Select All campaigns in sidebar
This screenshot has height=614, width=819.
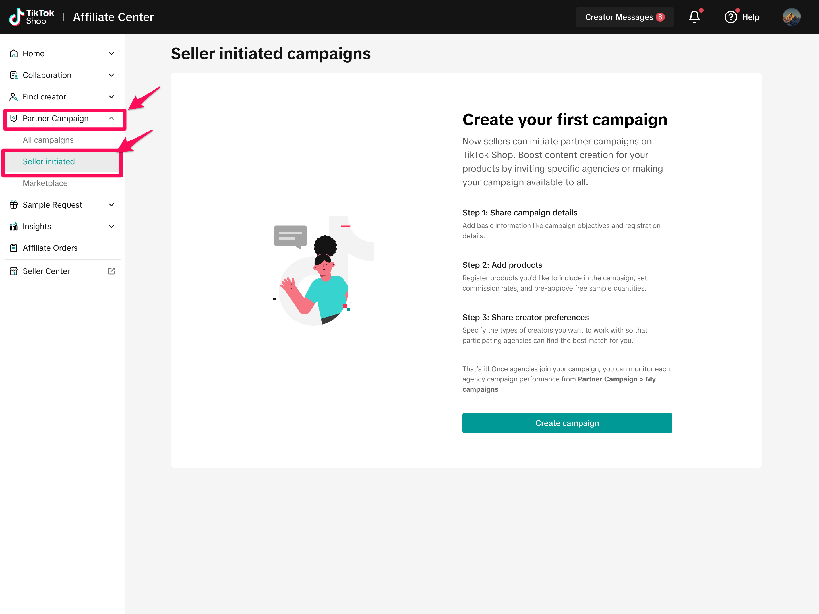[48, 140]
